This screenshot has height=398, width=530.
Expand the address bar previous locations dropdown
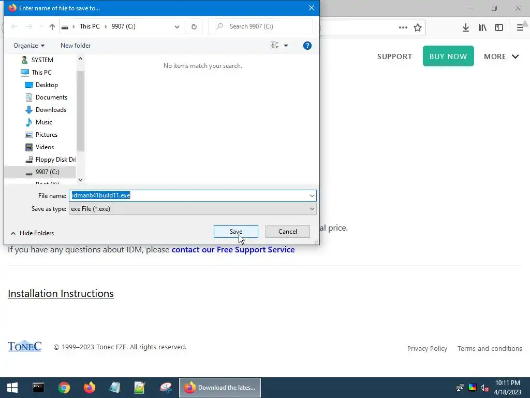click(x=177, y=27)
